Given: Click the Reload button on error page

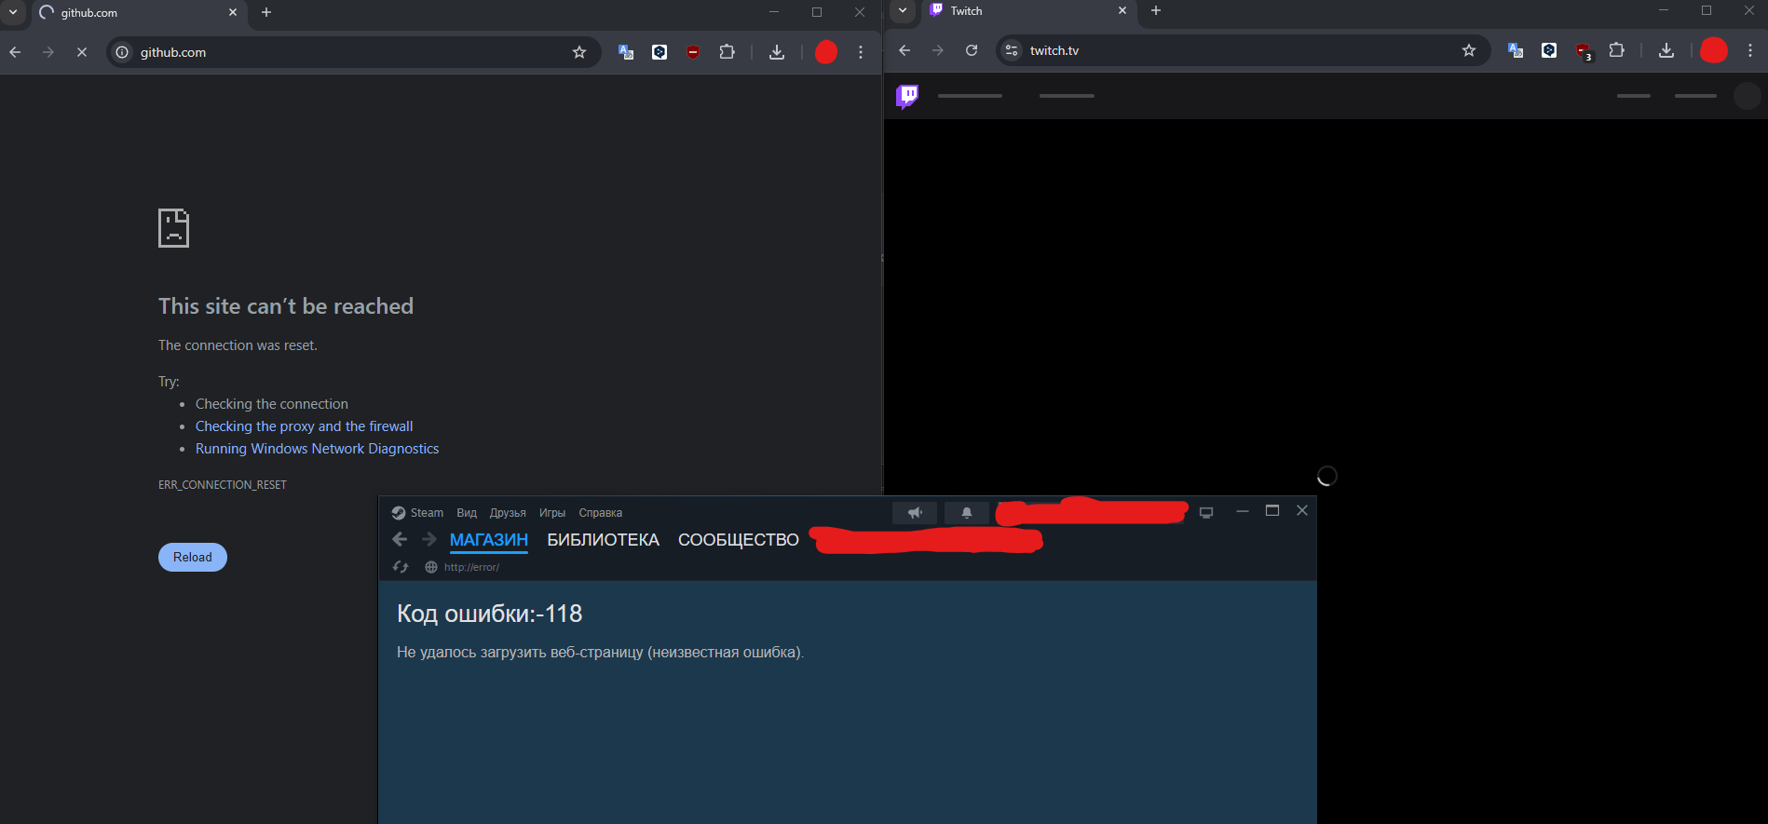Looking at the screenshot, I should point(193,557).
